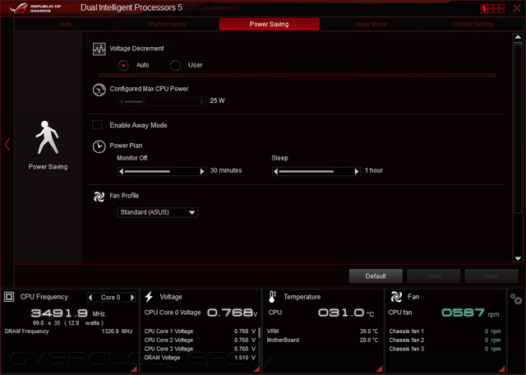Image resolution: width=526 pixels, height=375 pixels.
Task: Click the Monitor Off slider track
Action: pyautogui.click(x=162, y=172)
